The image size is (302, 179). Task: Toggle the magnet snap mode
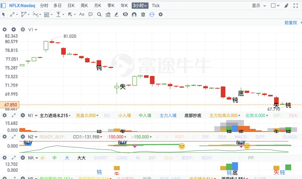[x=134, y=14]
